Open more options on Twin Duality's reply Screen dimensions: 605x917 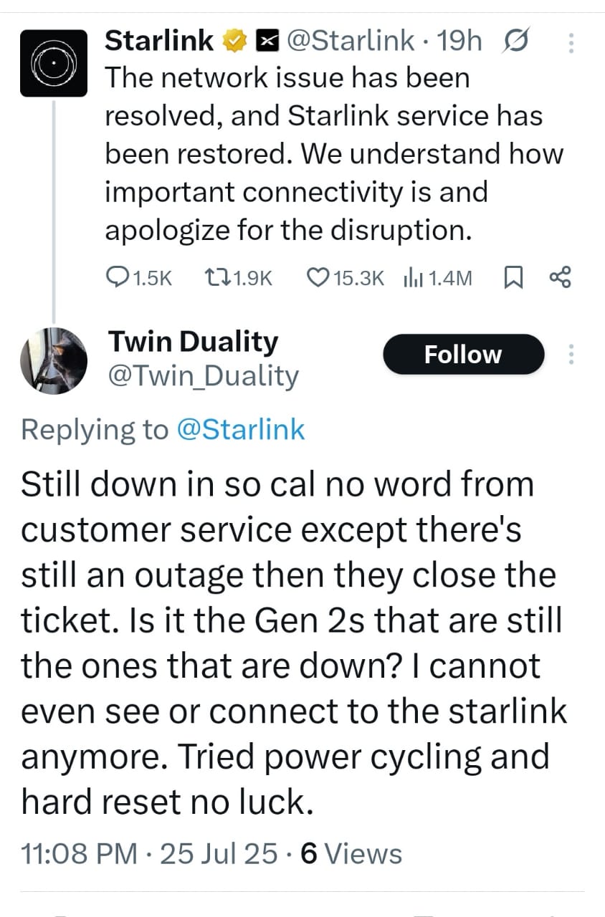571,355
